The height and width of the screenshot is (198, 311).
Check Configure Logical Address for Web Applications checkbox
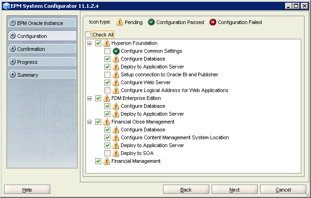[x=108, y=90]
